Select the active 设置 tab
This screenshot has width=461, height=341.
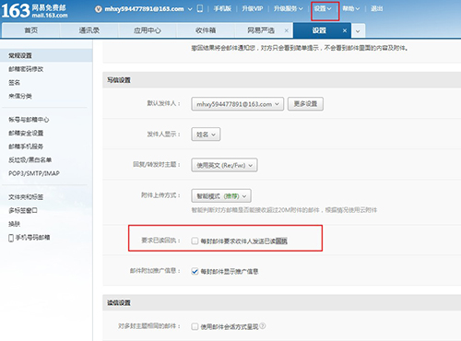(319, 30)
